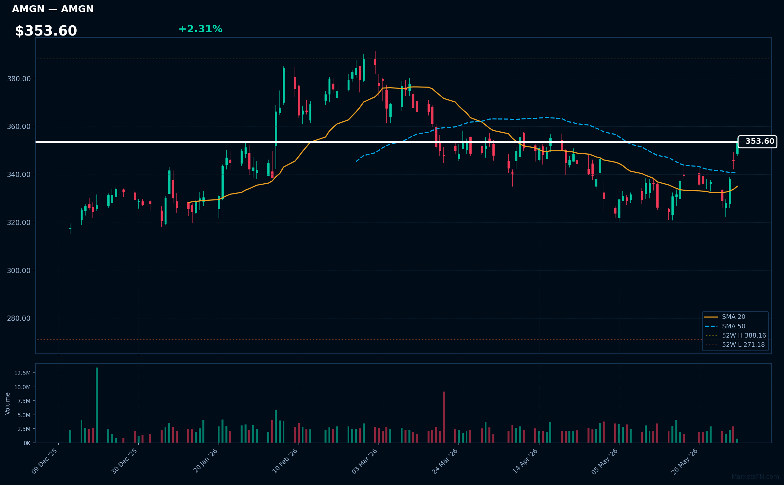This screenshot has height=485, width=784.
Task: Click the 380.00 price axis label
Action: [19, 79]
